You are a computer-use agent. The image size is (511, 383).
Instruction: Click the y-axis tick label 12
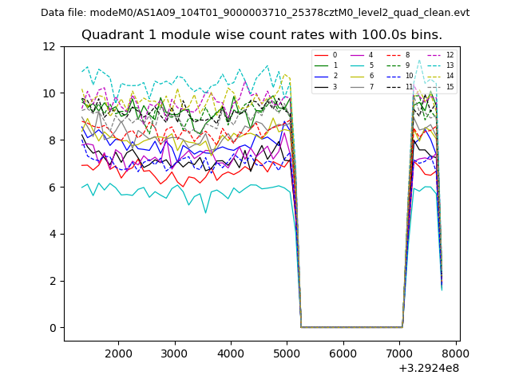(x=49, y=46)
